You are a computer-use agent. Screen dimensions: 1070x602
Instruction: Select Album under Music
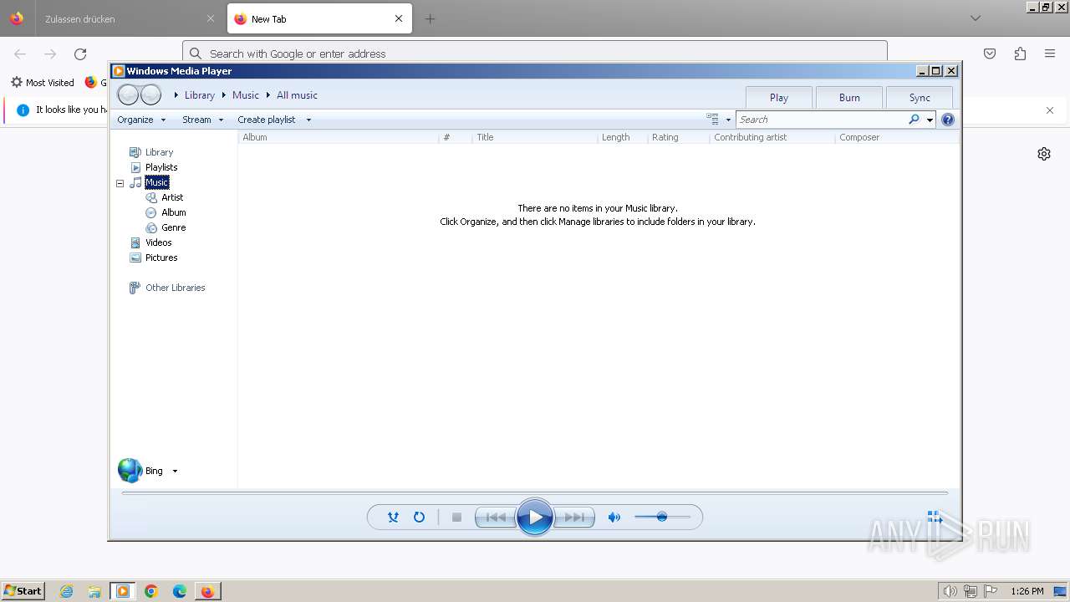(x=173, y=212)
